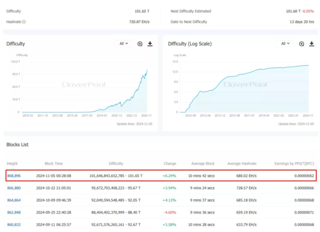Click the Change column header
The image size is (320, 232).
tap(170, 164)
